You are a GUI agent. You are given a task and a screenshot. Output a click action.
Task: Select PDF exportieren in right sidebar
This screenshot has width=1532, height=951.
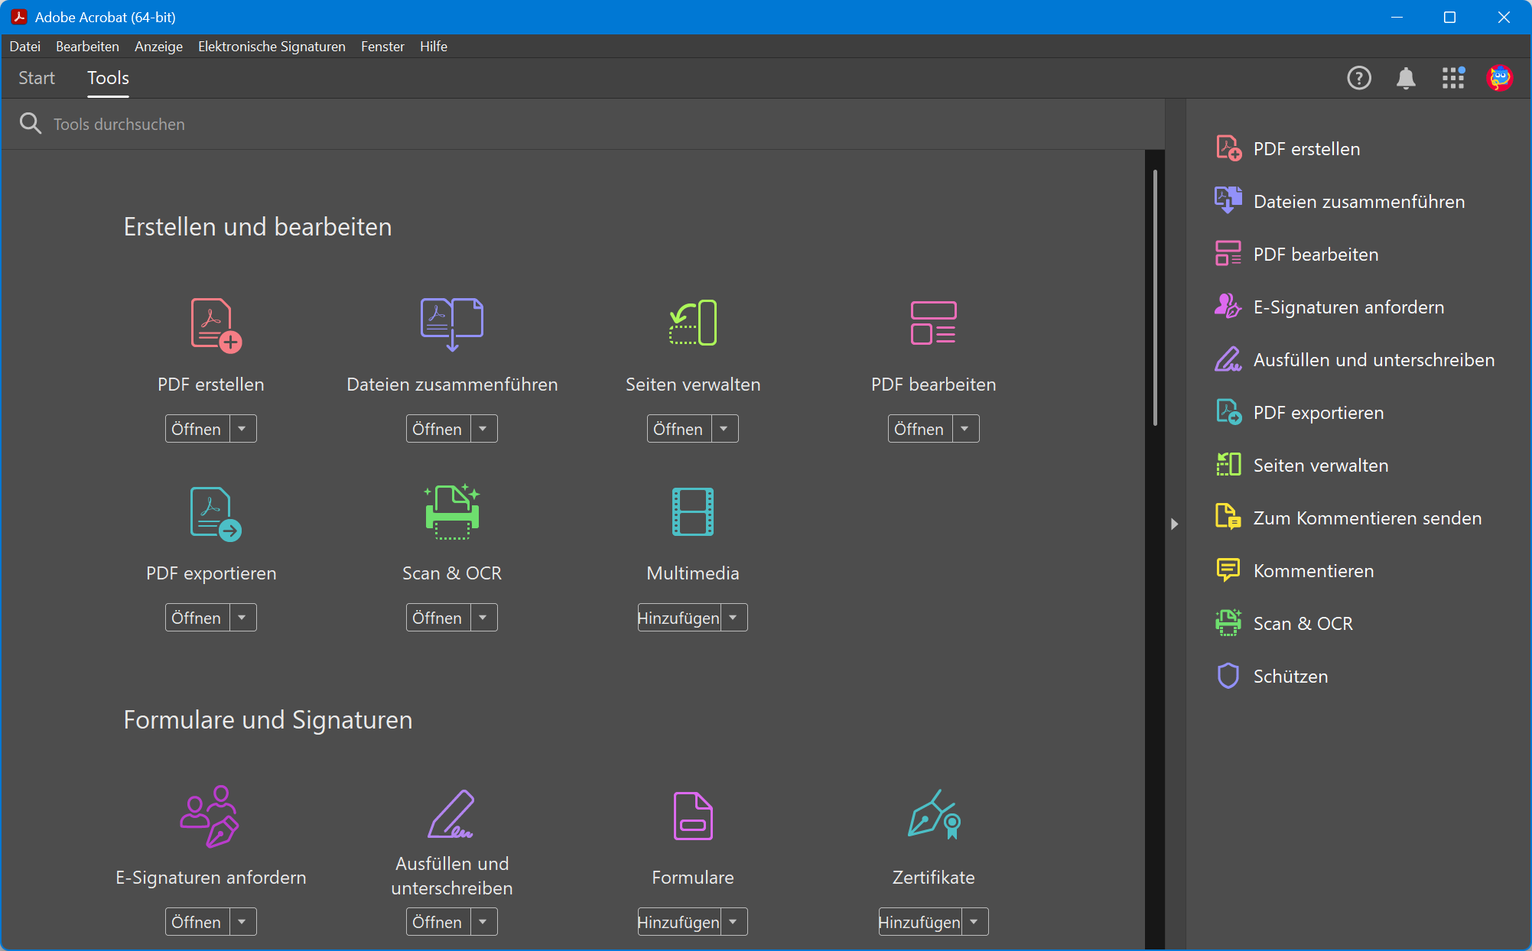point(1299,413)
